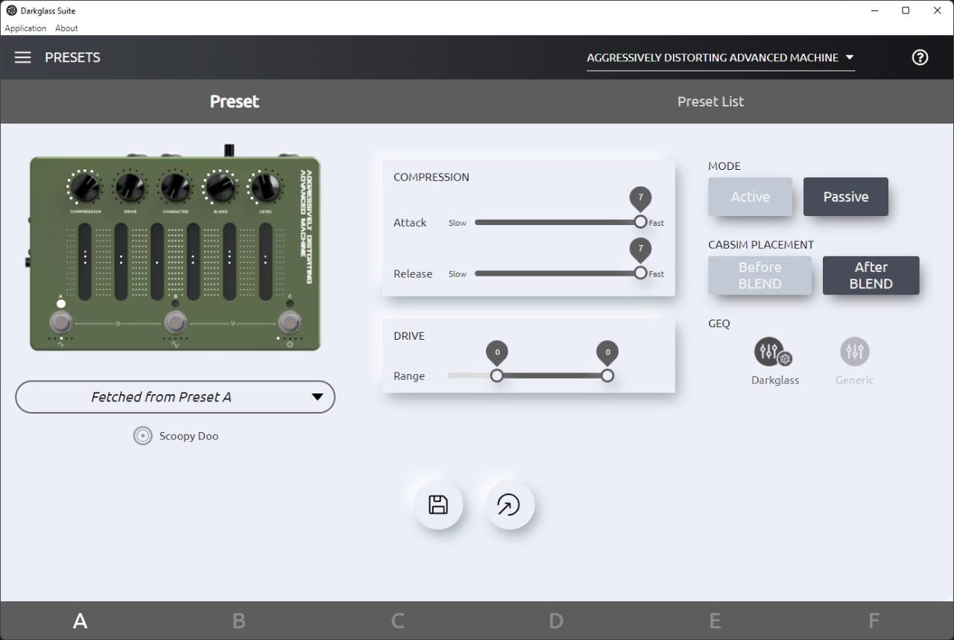Switch to the Preset tab
Viewport: 954px width, 640px height.
[234, 101]
